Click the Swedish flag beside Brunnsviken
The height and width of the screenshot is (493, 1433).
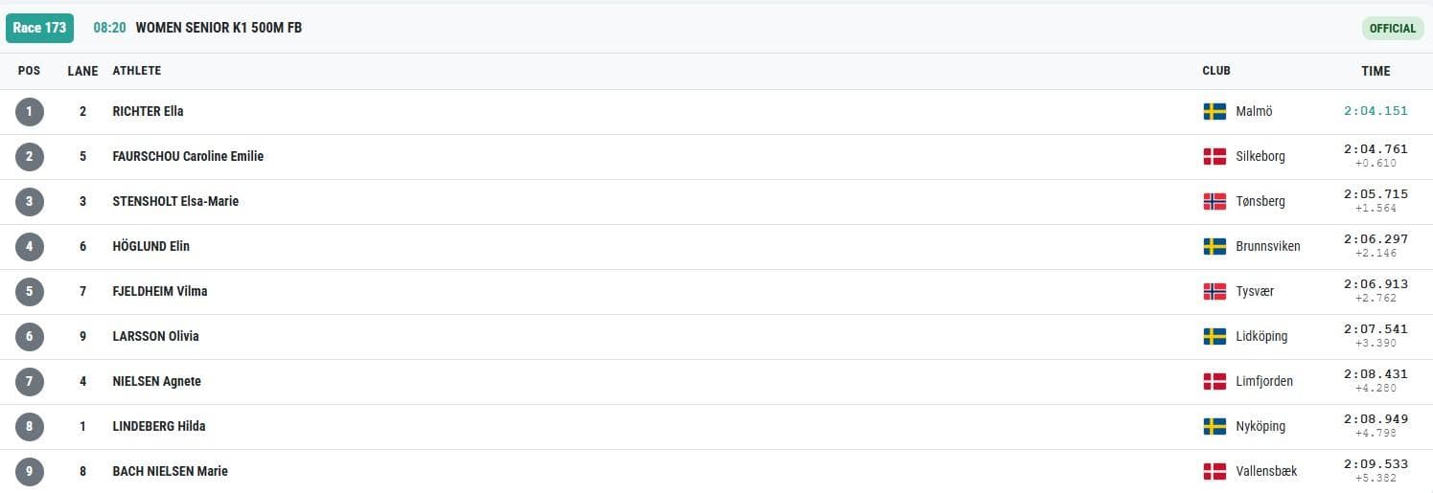click(1214, 246)
